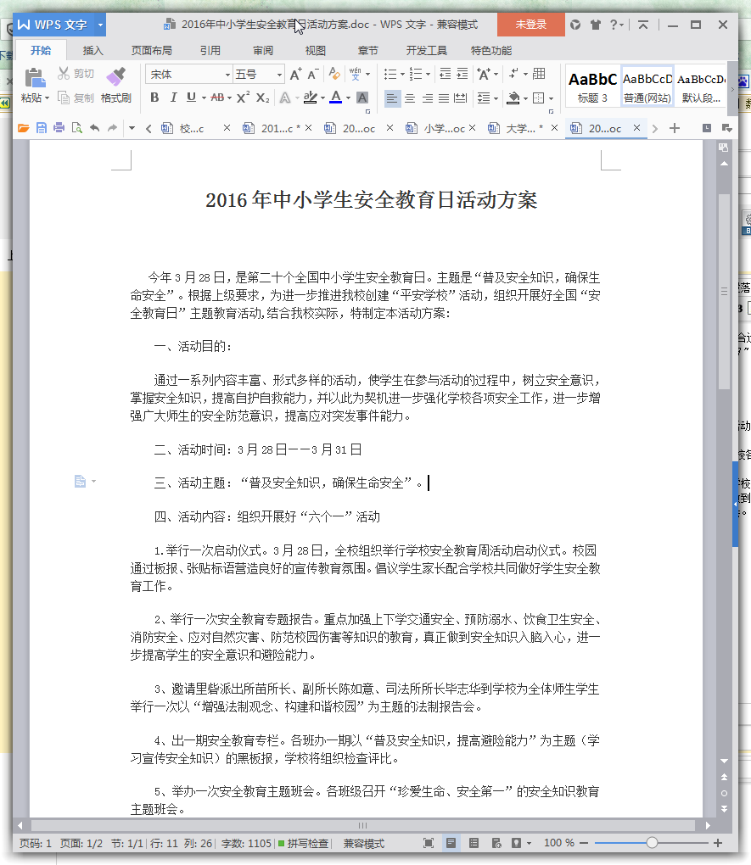Switch to the 页面布局 ribbon tab
Image resolution: width=751 pixels, height=865 pixels.
tap(151, 51)
